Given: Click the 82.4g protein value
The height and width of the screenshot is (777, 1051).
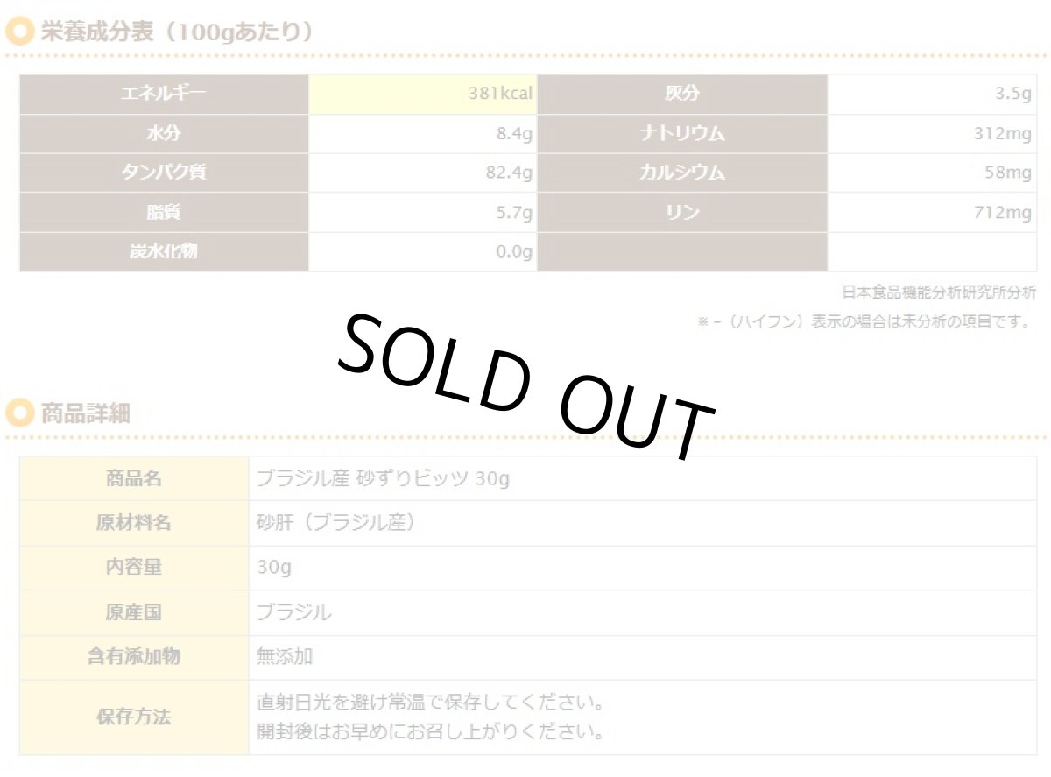Looking at the screenshot, I should coord(509,173).
